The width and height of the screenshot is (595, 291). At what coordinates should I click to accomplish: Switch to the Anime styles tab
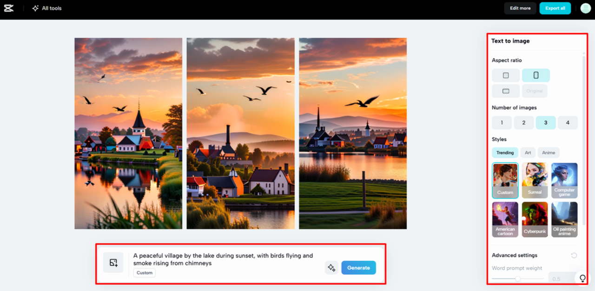(549, 152)
